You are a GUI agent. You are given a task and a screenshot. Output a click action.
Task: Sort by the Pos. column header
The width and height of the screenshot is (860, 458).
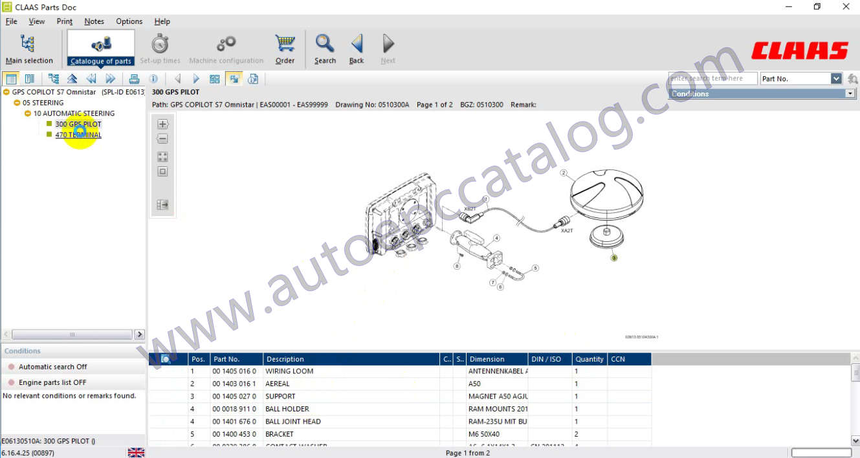click(199, 359)
